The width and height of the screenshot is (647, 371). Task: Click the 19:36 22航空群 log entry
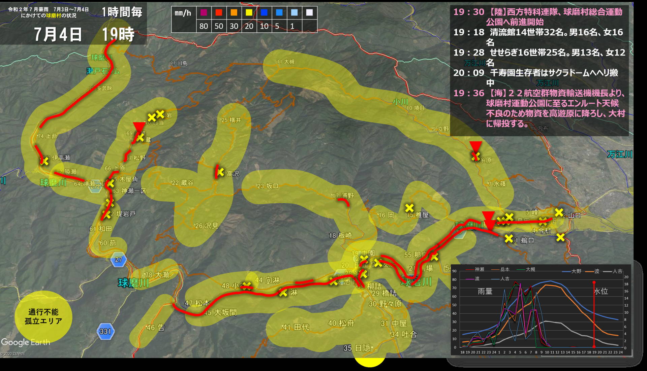[x=539, y=108]
